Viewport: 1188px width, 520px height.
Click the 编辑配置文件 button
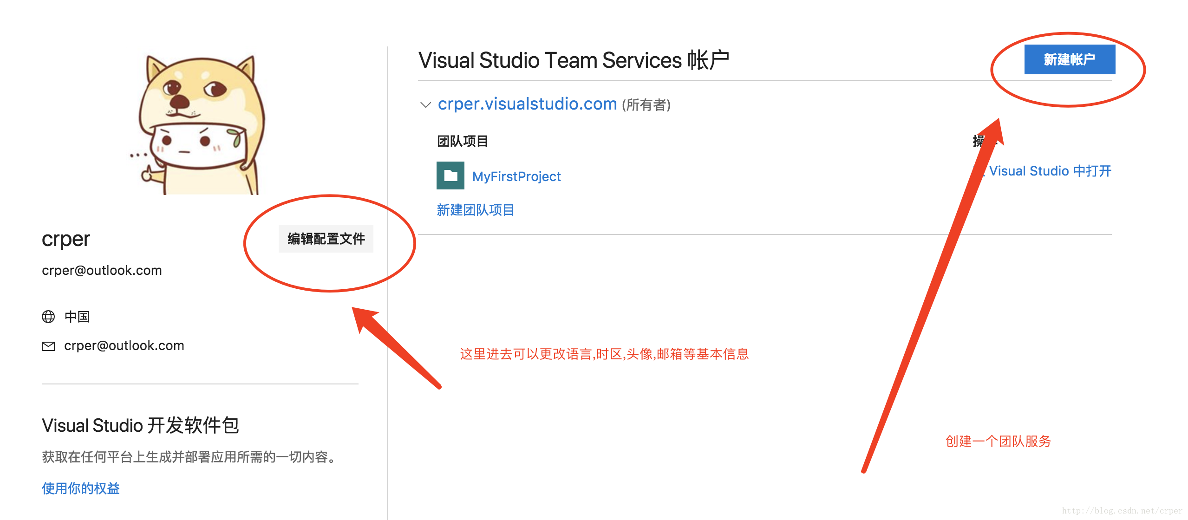(326, 239)
